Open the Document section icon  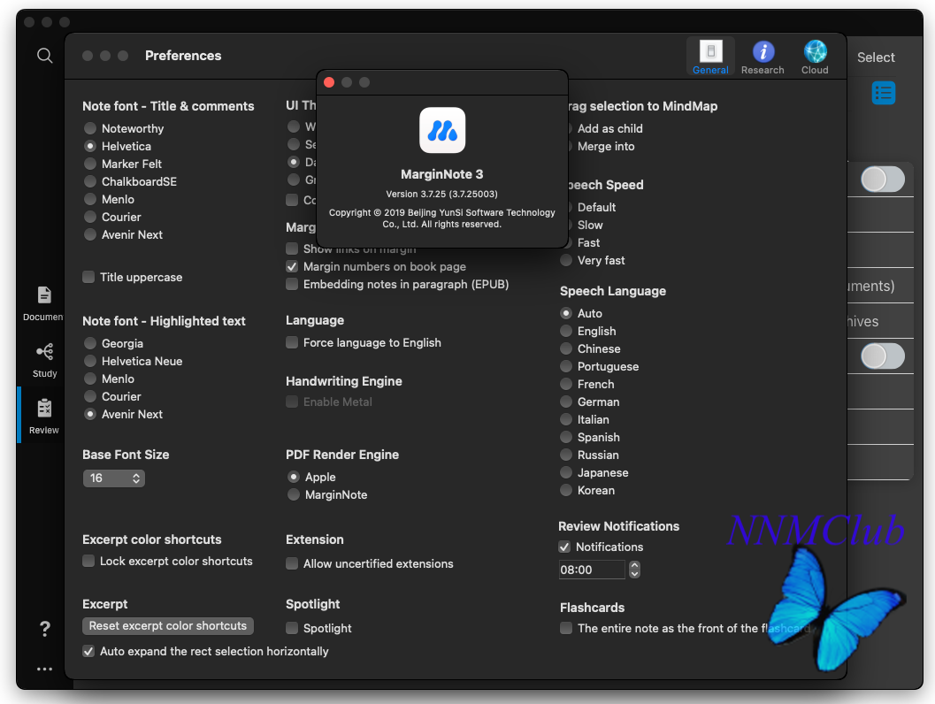(45, 295)
